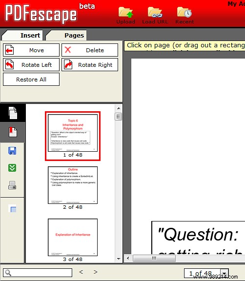Image resolution: width=245 pixels, height=281 pixels.
Task: Click the blue square icon in the sidebar
Action: click(x=12, y=209)
